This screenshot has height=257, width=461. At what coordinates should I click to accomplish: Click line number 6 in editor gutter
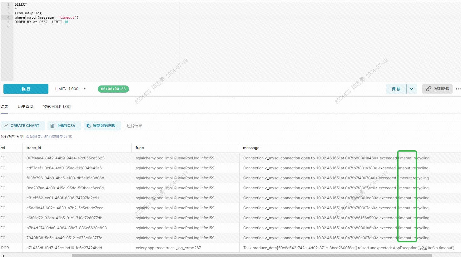[x=8, y=26]
